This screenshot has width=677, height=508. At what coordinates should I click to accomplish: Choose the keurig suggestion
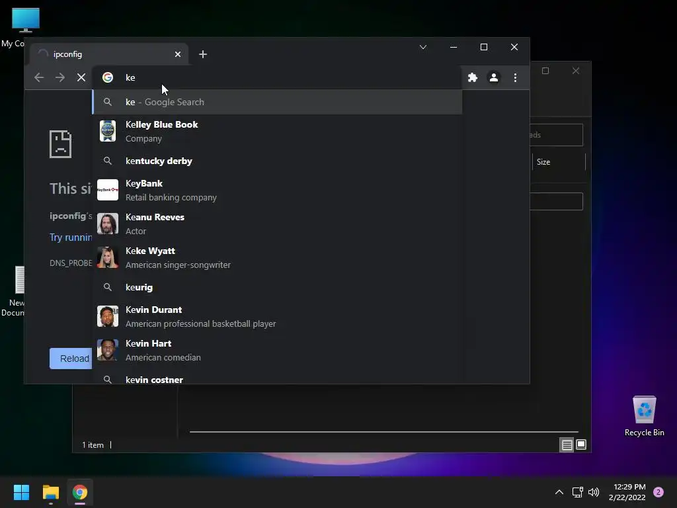277,287
